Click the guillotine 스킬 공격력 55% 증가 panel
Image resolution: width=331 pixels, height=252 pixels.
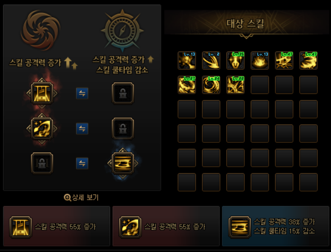click(x=56, y=226)
